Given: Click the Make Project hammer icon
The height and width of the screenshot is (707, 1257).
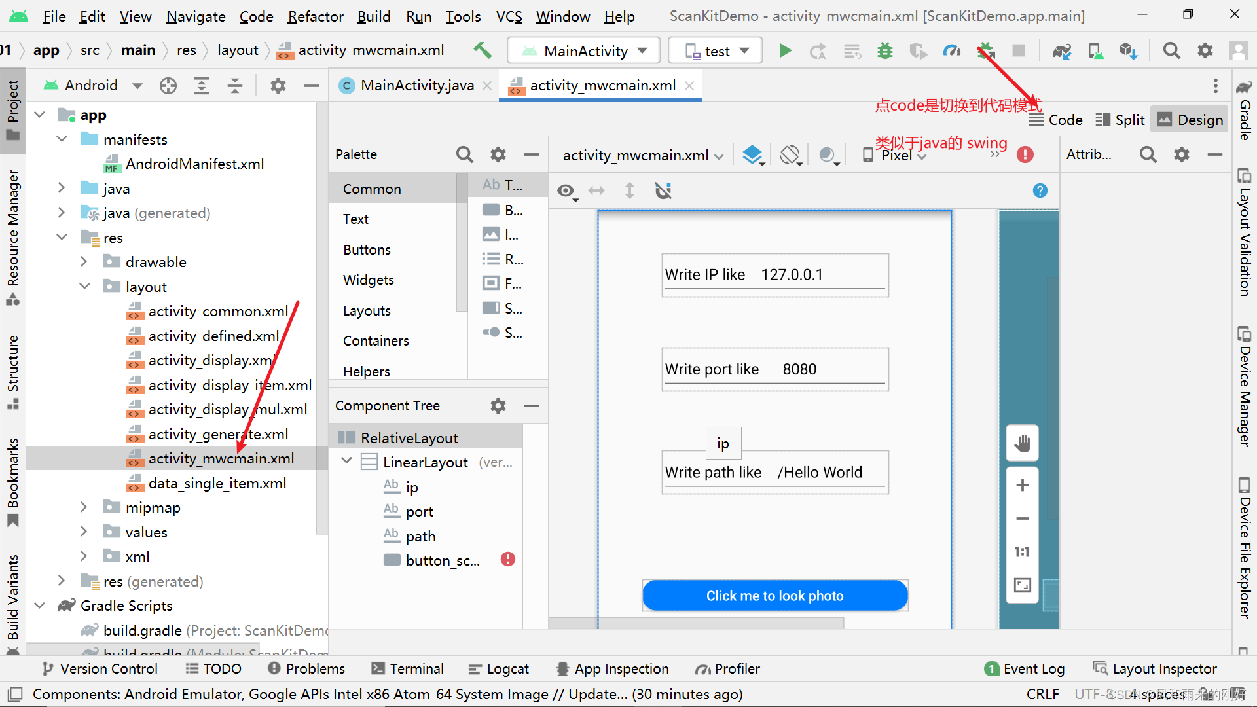Looking at the screenshot, I should [483, 50].
